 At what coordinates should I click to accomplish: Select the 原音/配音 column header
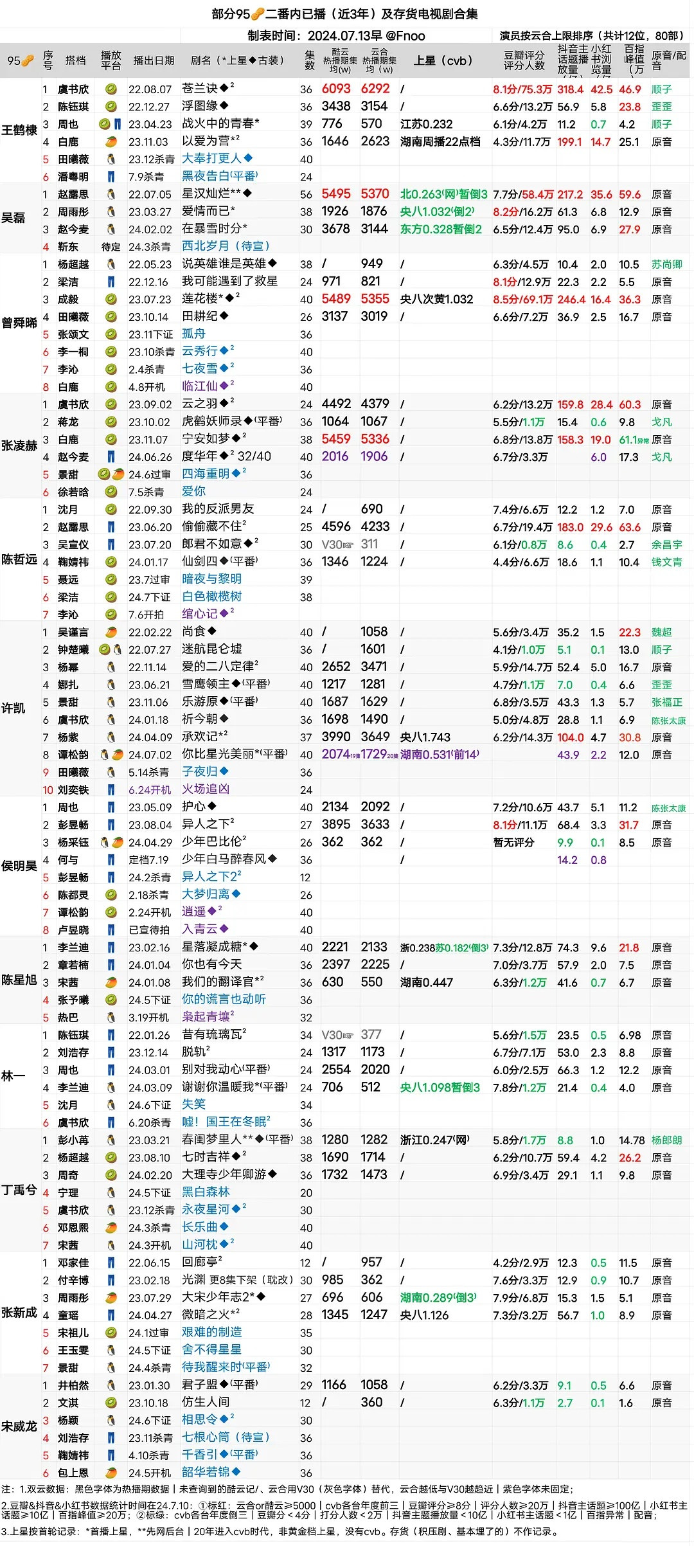tap(669, 60)
